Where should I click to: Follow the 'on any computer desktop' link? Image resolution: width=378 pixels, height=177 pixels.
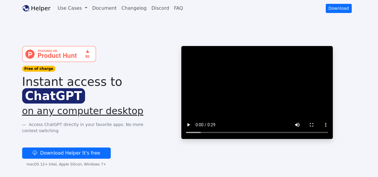pyautogui.click(x=83, y=111)
